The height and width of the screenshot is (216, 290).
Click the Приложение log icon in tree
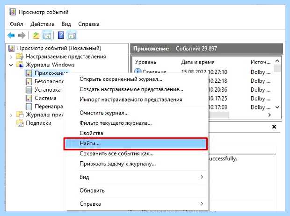tap(29, 73)
